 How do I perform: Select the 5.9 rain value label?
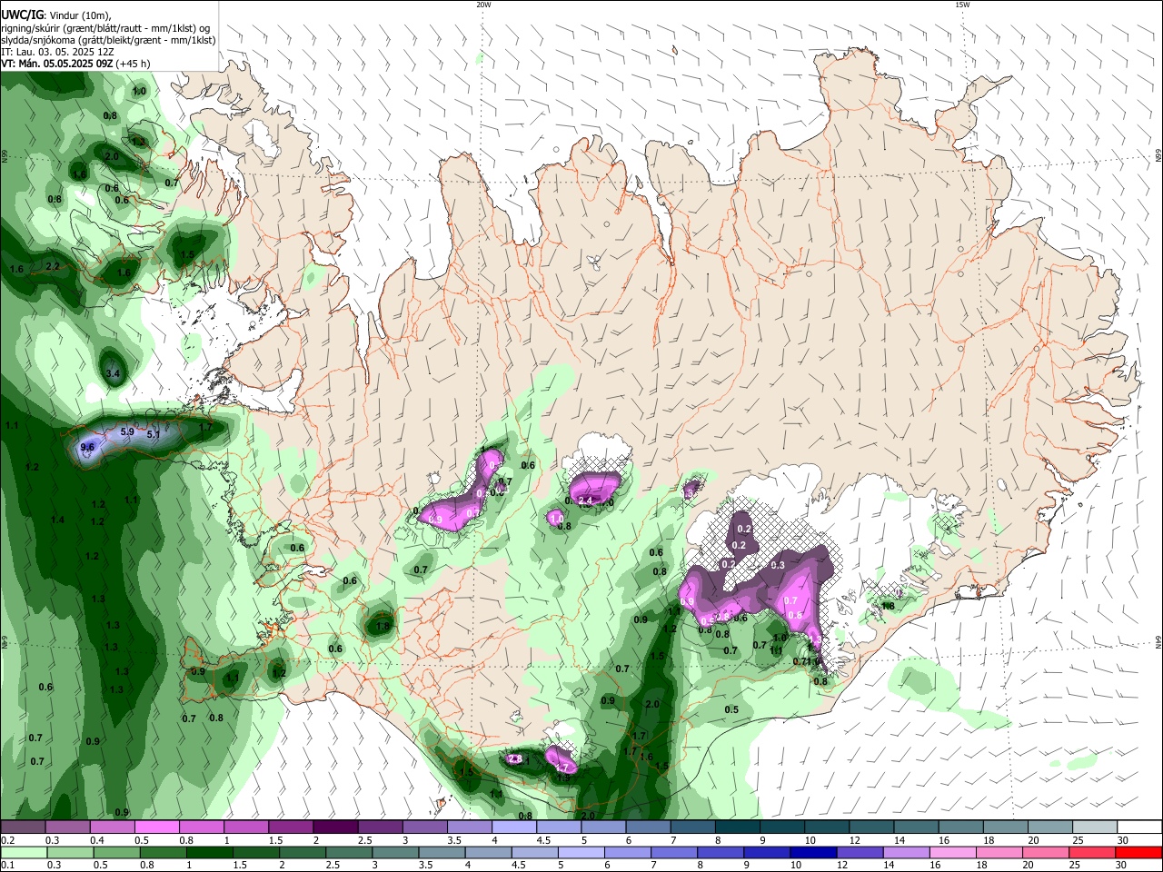pyautogui.click(x=127, y=431)
